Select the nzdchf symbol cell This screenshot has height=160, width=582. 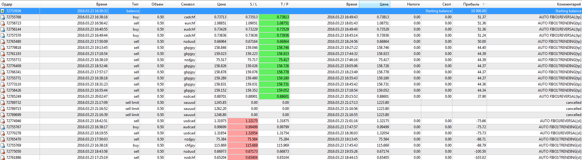click(x=189, y=158)
